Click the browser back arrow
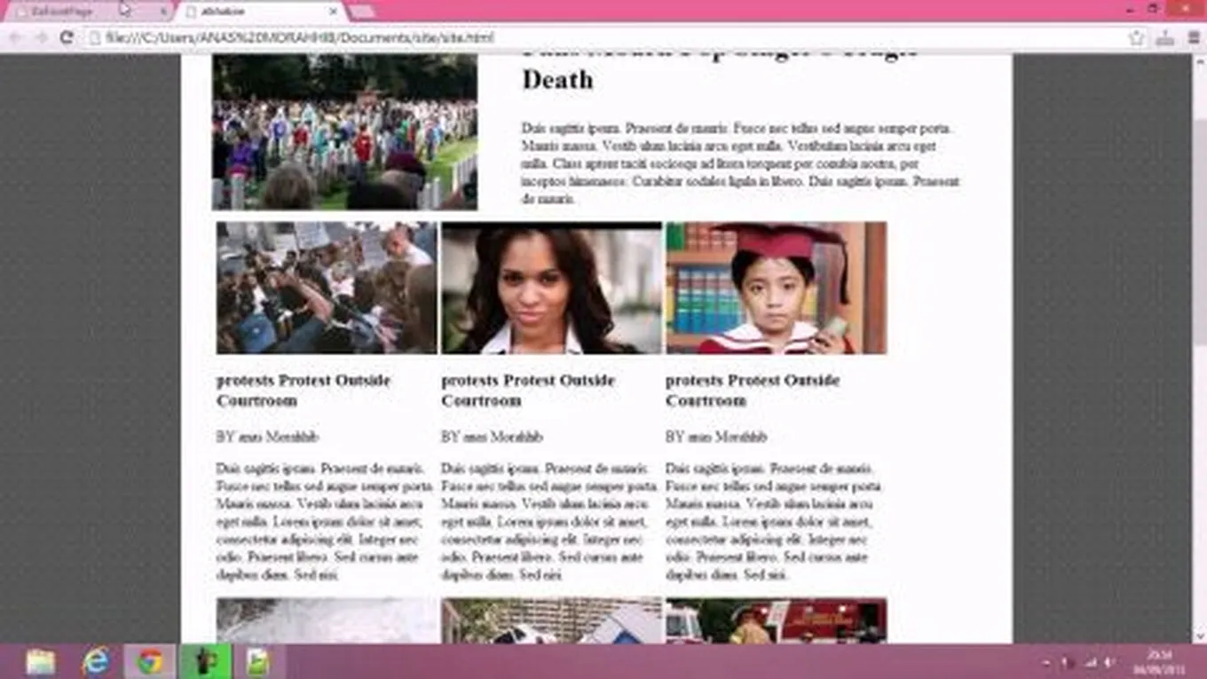This screenshot has height=679, width=1207. pyautogui.click(x=15, y=37)
